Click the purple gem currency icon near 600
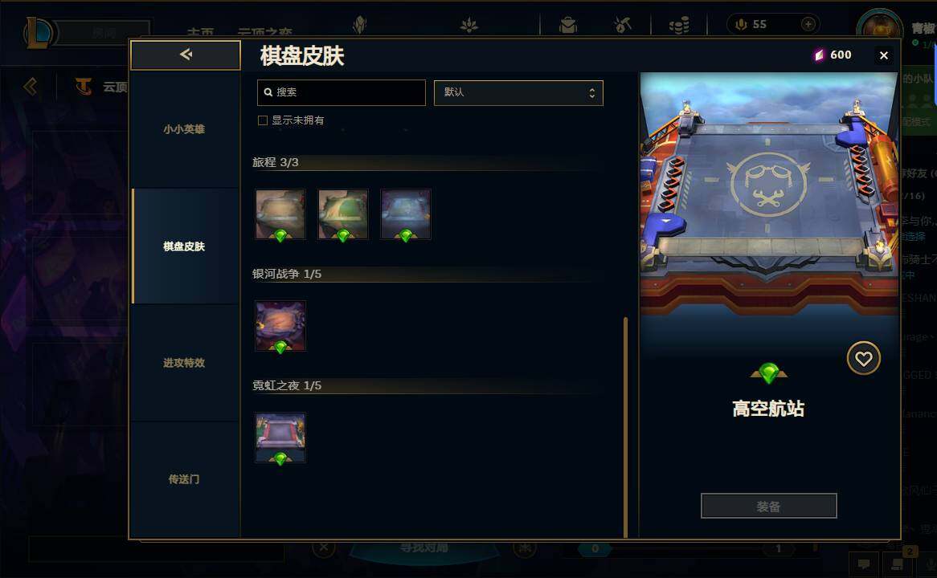Image resolution: width=937 pixels, height=578 pixels. (819, 55)
